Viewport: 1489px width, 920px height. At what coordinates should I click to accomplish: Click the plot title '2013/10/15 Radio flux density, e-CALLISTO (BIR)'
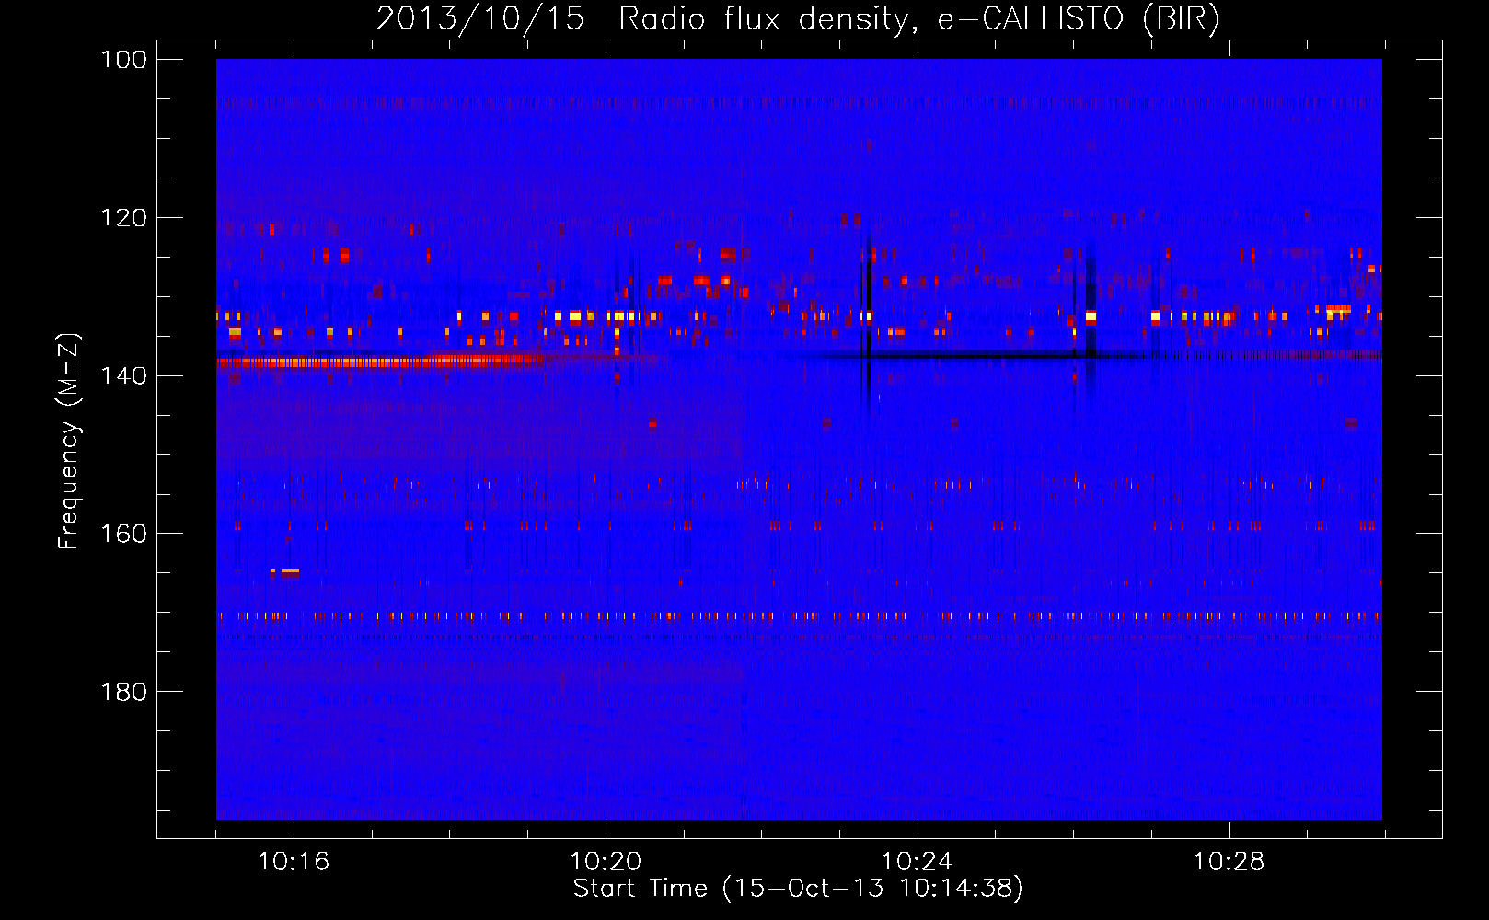pos(798,18)
